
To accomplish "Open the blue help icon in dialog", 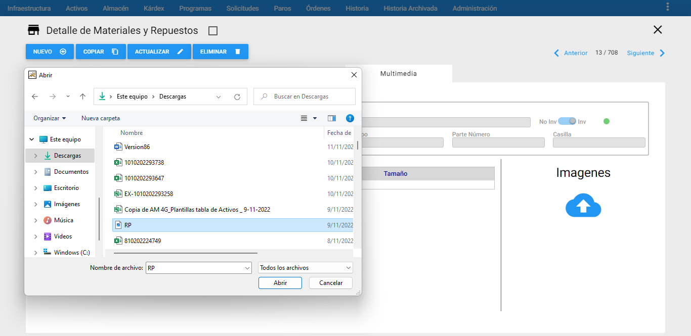I will (350, 118).
